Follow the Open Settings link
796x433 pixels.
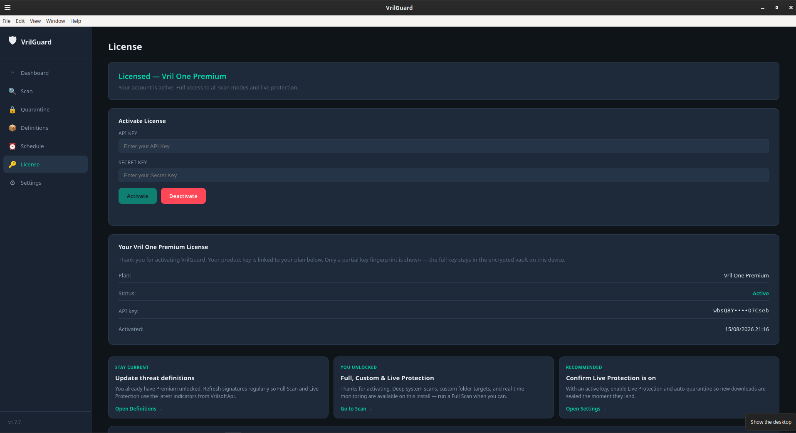pyautogui.click(x=586, y=409)
